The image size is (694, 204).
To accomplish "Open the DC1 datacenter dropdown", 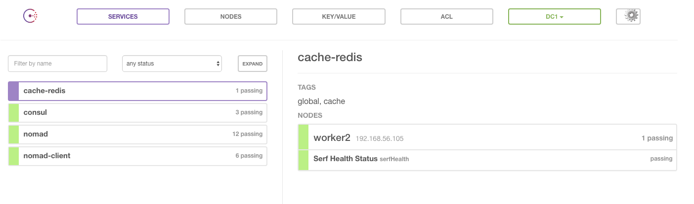I will (x=555, y=16).
